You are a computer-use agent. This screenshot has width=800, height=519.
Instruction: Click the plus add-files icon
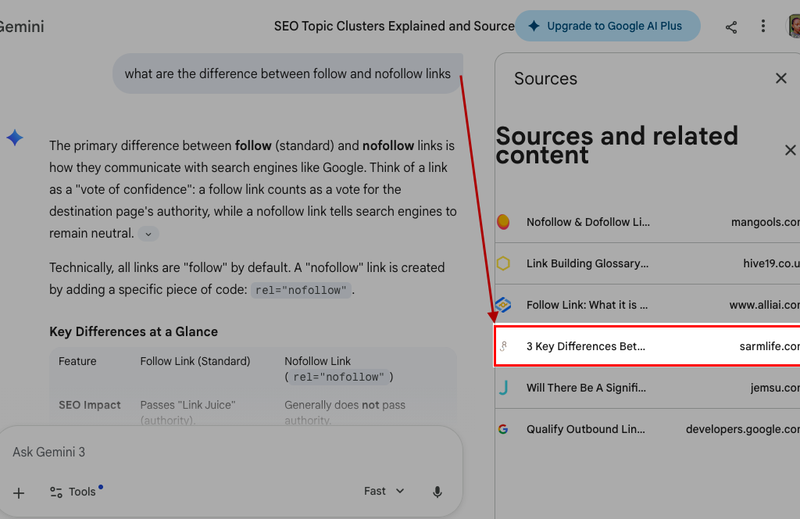pos(20,492)
